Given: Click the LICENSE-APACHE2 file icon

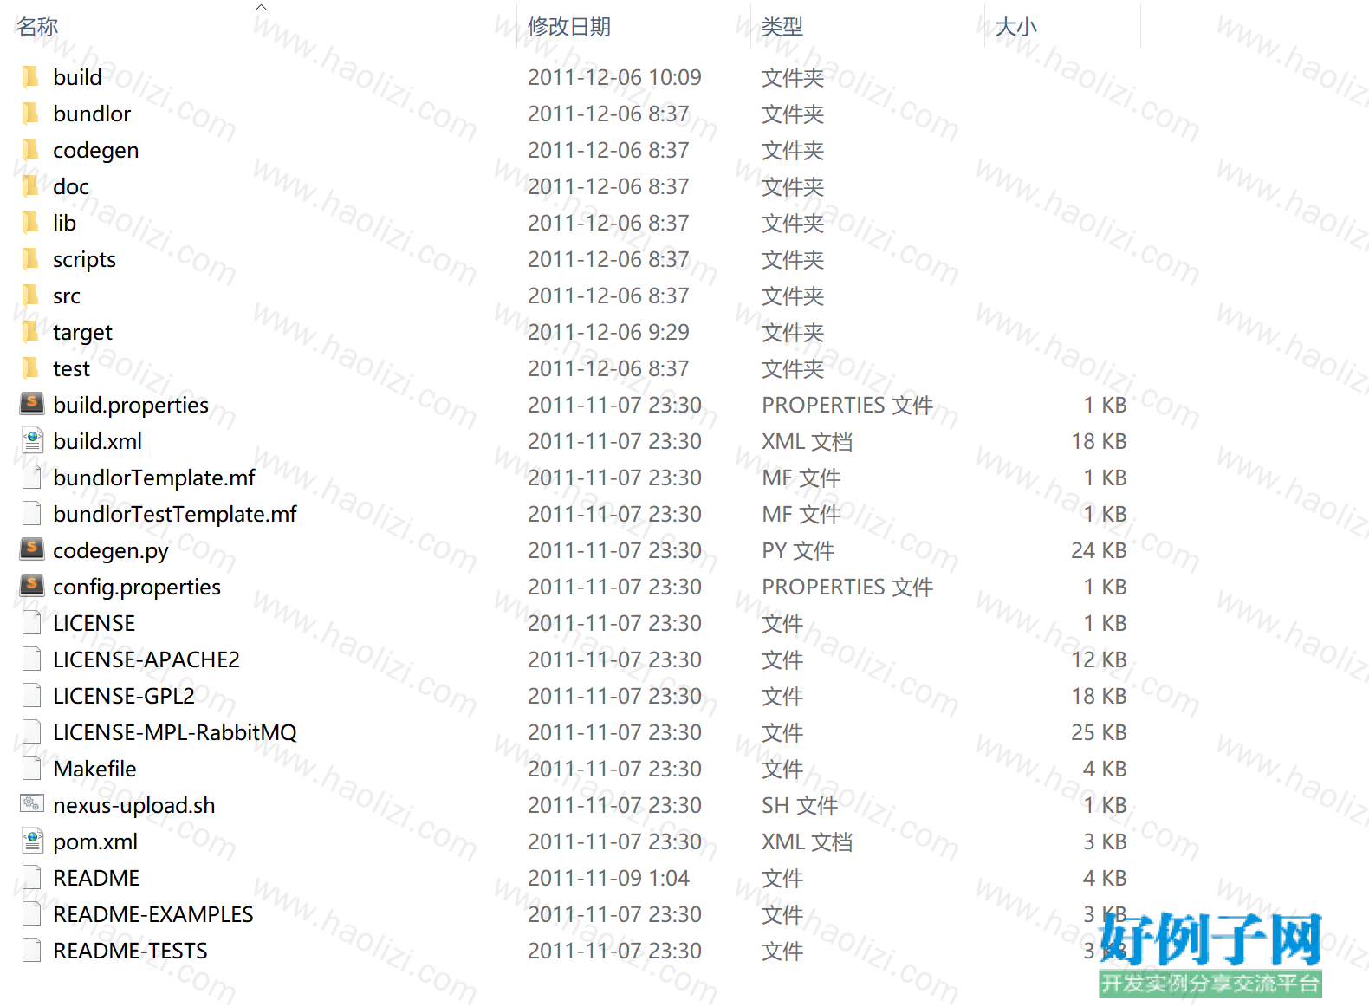Looking at the screenshot, I should point(32,659).
